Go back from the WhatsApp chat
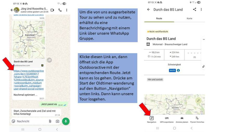Viewport: 234px width, 132px height. (12, 10)
